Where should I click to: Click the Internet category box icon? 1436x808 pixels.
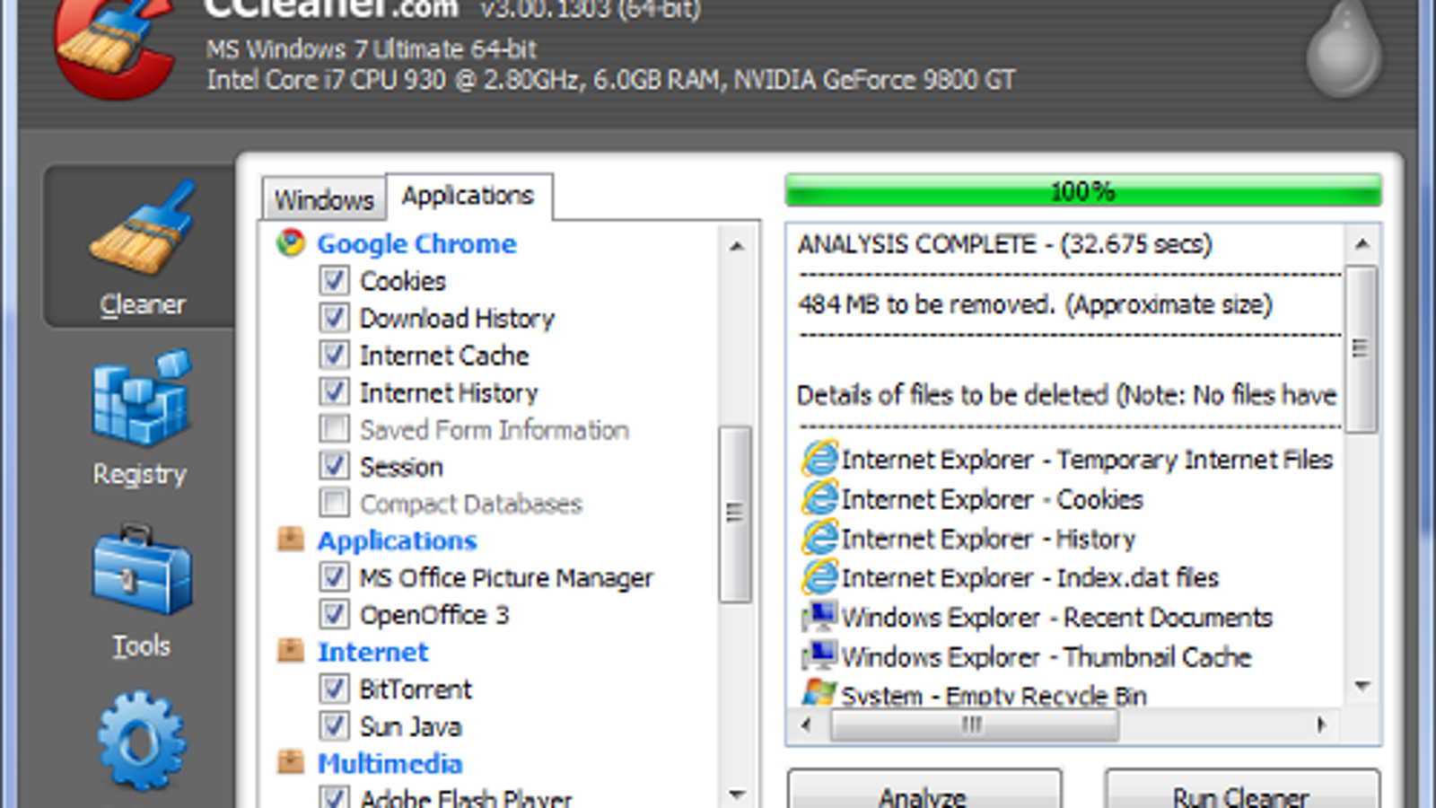coord(290,650)
